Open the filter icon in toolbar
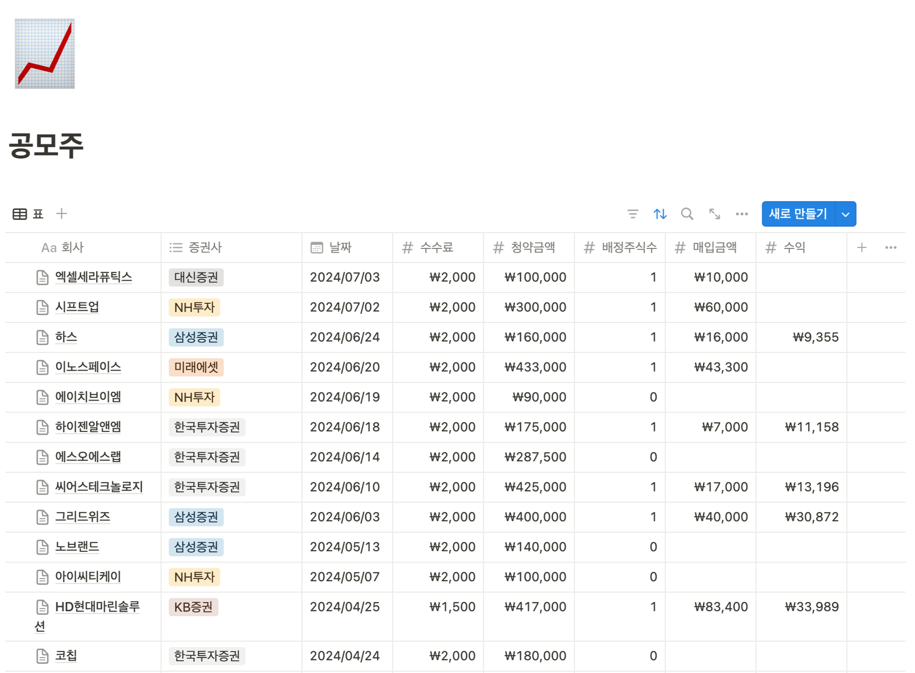 633,214
